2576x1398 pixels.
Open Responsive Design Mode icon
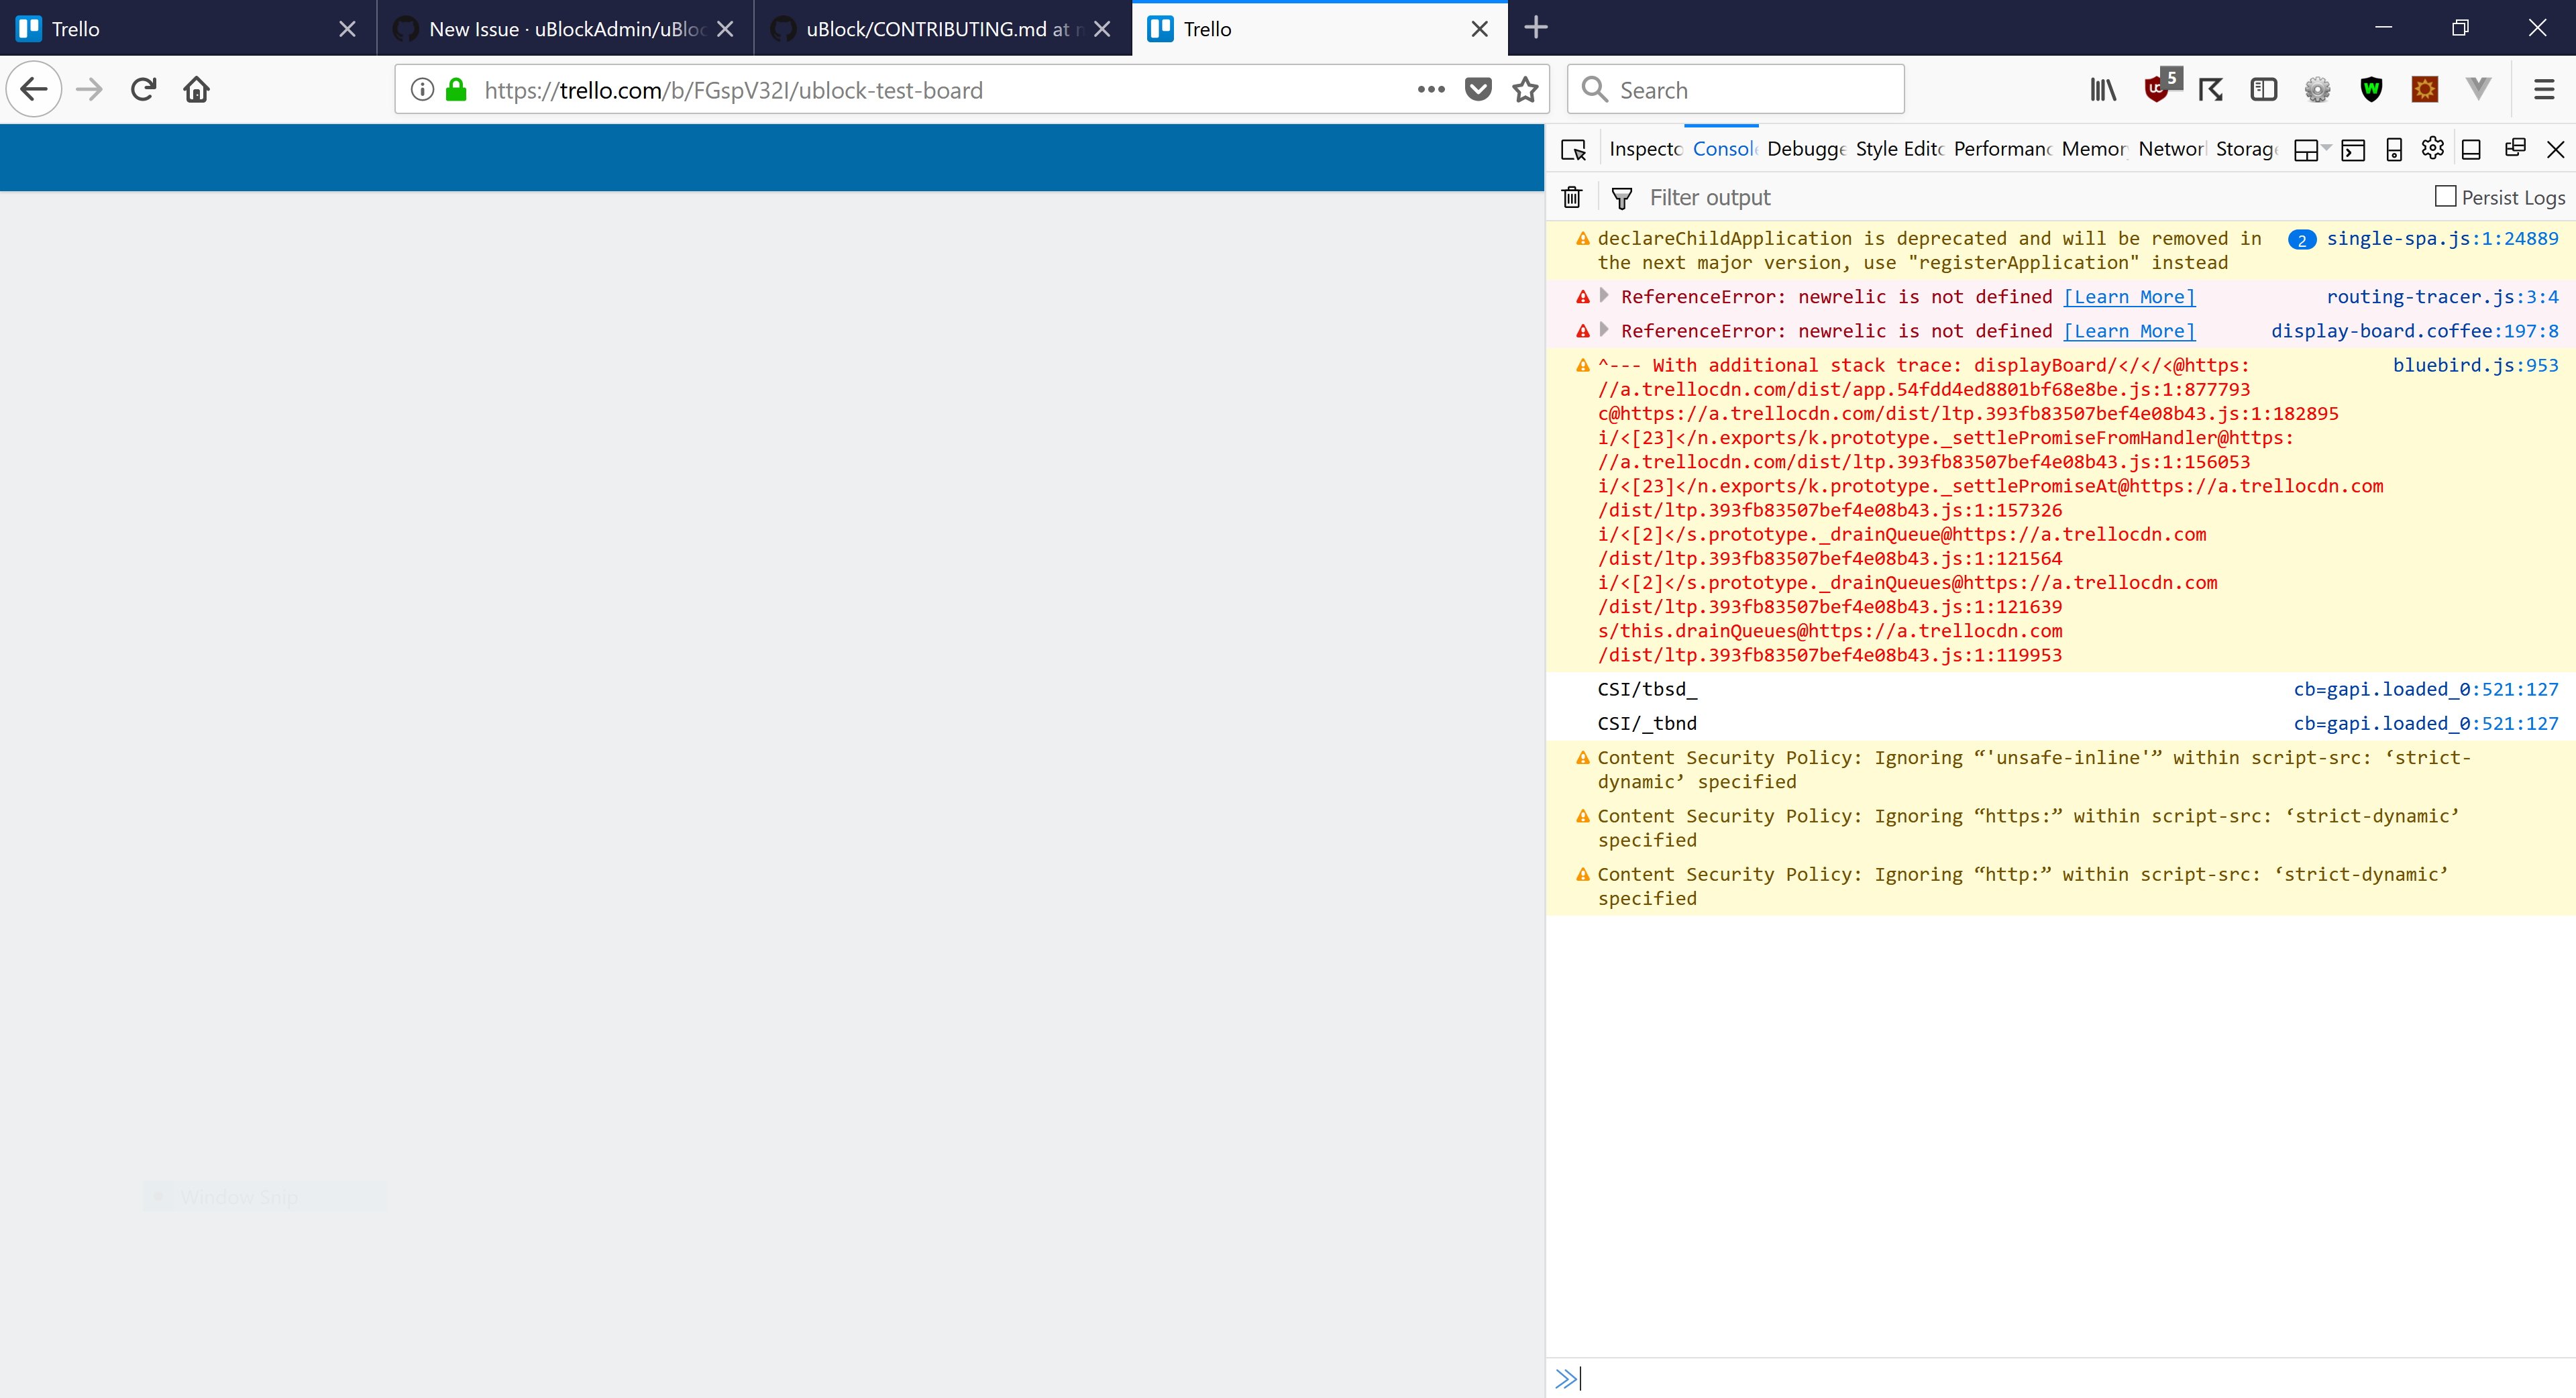[2393, 149]
